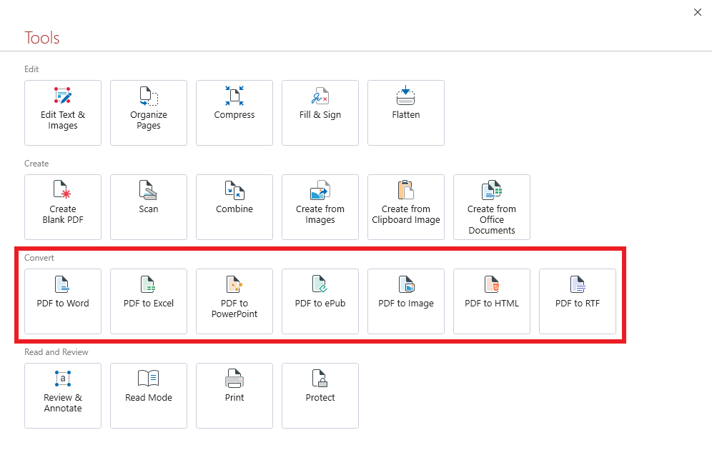Open the Review & Annotate tool
712x470 pixels.
tap(63, 396)
